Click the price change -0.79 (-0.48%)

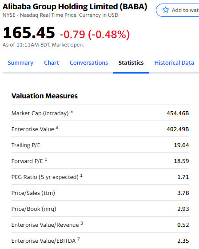(95, 34)
